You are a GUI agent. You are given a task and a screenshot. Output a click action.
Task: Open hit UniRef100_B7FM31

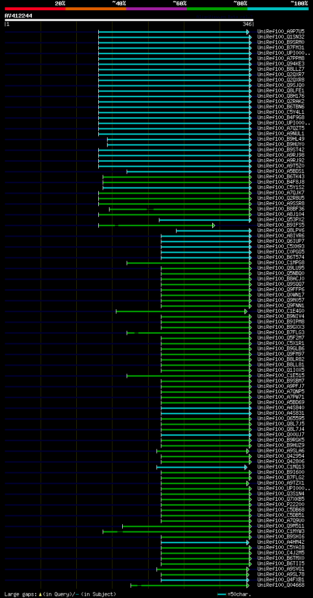tap(281, 47)
